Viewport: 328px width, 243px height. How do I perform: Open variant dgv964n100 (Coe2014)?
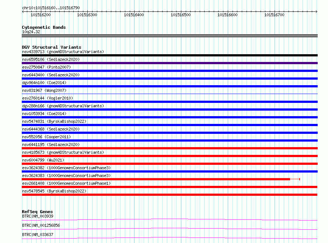[44, 83]
